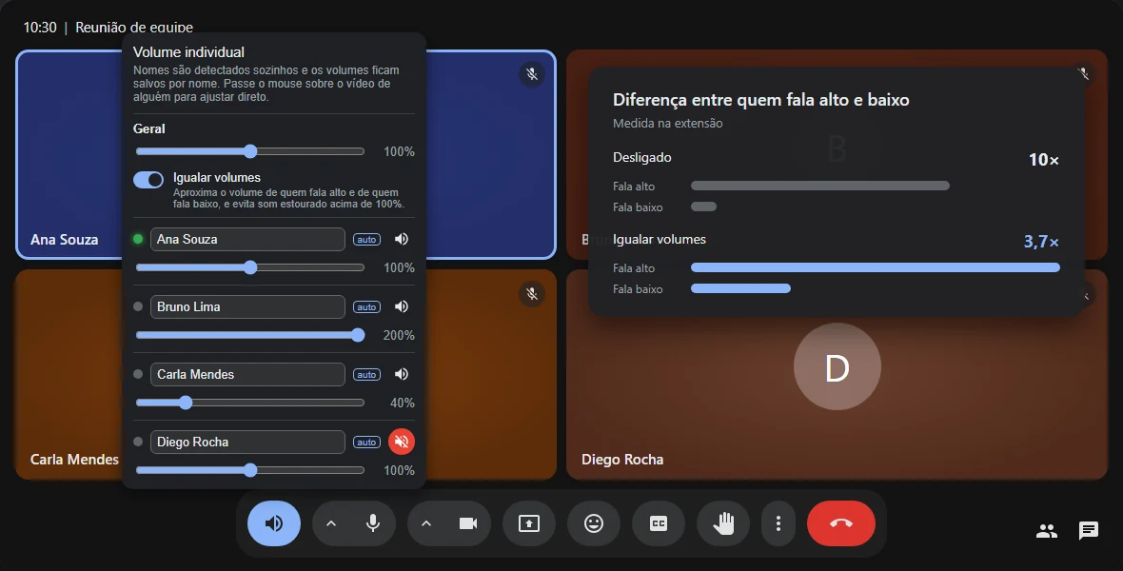1123x571 pixels.
Task: Unmute Diego Rocha with red speaker icon
Action: [402, 442]
